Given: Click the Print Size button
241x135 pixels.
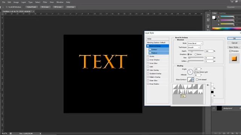Looking at the screenshot, I should tap(71, 7).
